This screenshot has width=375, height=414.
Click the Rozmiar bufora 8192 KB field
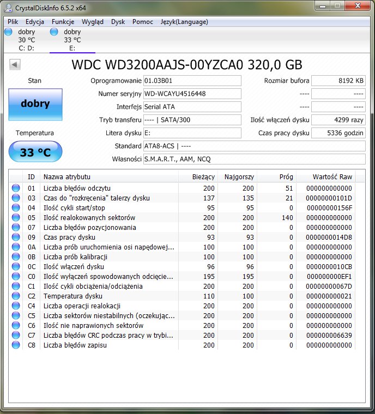coord(338,81)
